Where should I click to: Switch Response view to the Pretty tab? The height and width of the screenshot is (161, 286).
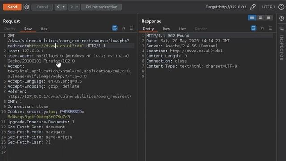[x=148, y=29]
